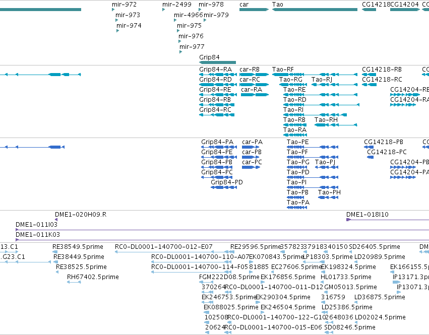Click the Tao gene bar
This screenshot has width=429, height=335.
click(x=315, y=10)
